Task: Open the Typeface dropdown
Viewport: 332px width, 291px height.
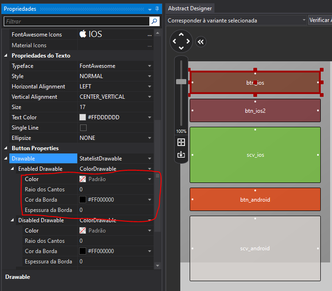Action: tap(149, 66)
